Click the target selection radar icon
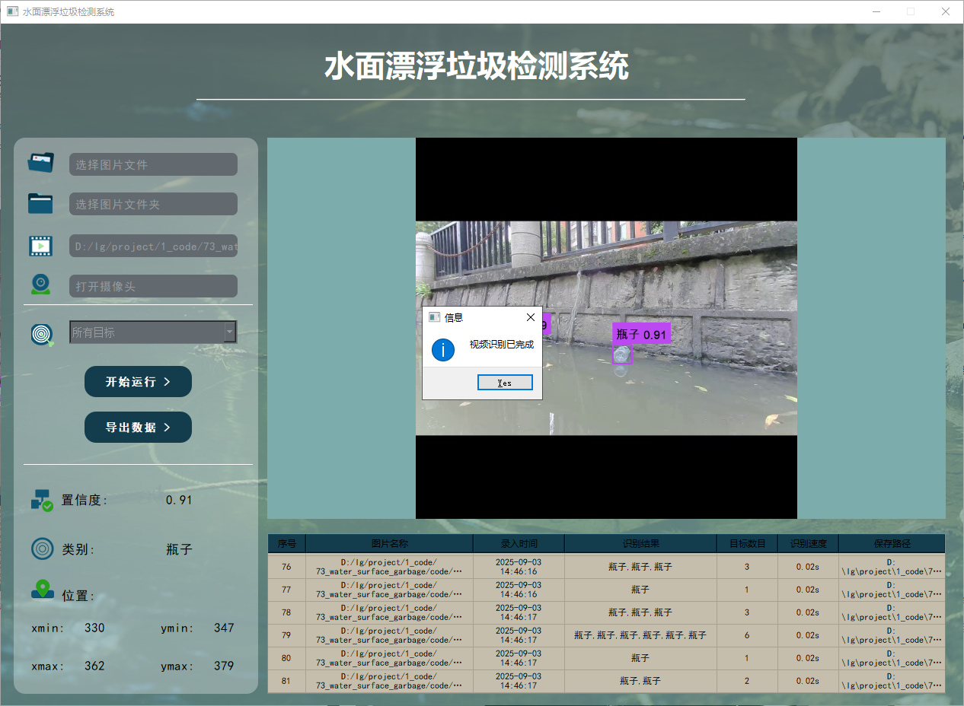Image resolution: width=964 pixels, height=706 pixels. [42, 334]
